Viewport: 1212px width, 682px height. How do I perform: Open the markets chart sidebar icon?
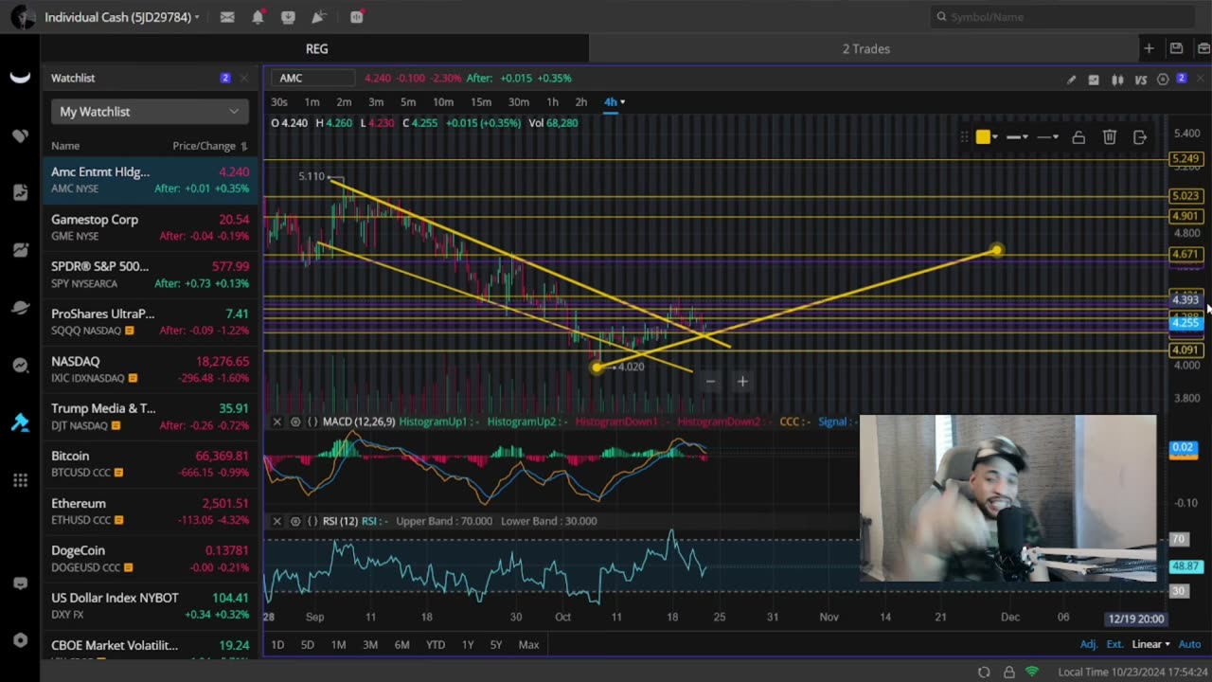pos(20,251)
